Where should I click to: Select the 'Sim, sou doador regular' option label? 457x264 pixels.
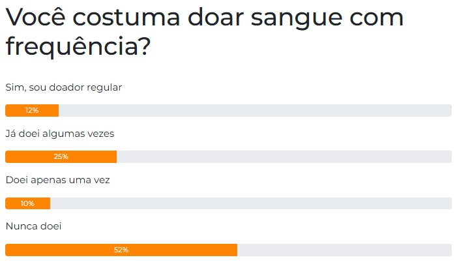(x=63, y=87)
